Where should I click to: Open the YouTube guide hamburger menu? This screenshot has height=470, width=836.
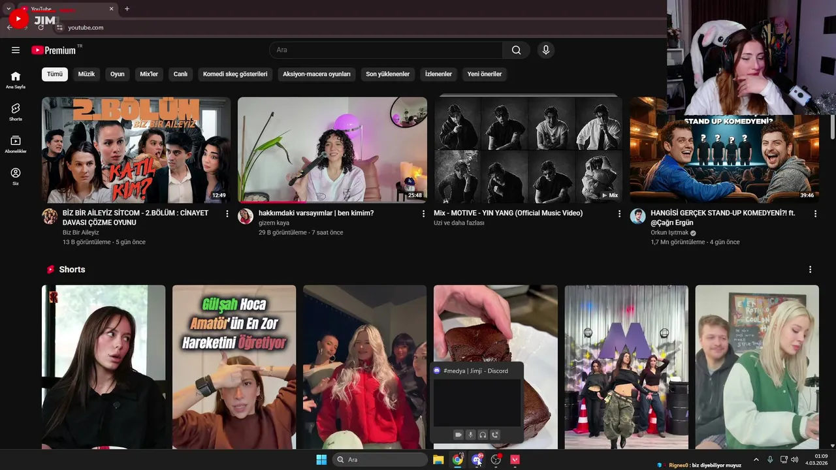coord(16,50)
